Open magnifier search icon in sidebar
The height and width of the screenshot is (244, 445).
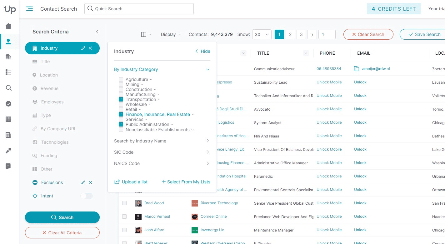pos(8,88)
